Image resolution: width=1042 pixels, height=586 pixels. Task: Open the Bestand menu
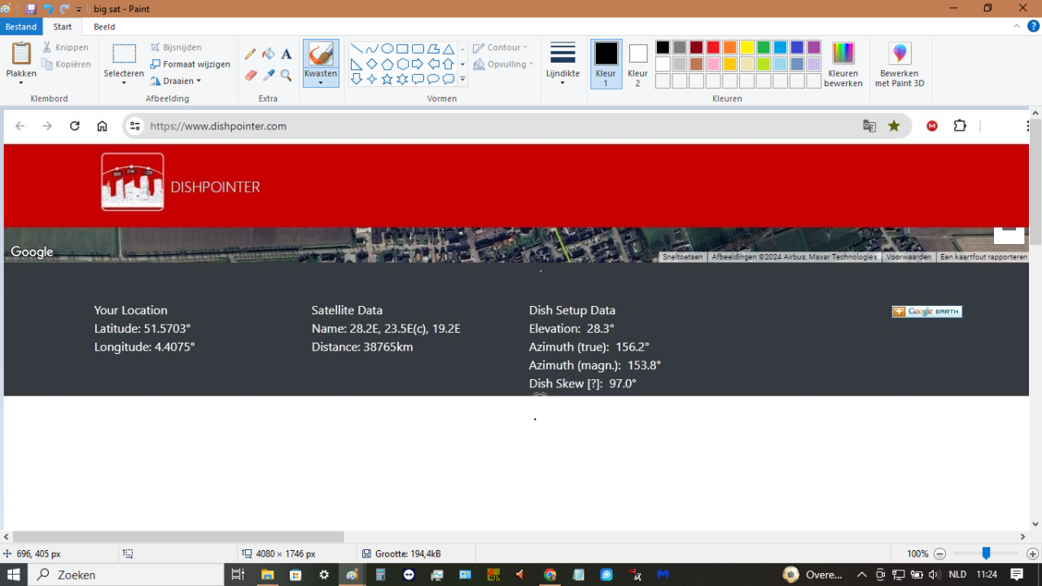pos(21,26)
